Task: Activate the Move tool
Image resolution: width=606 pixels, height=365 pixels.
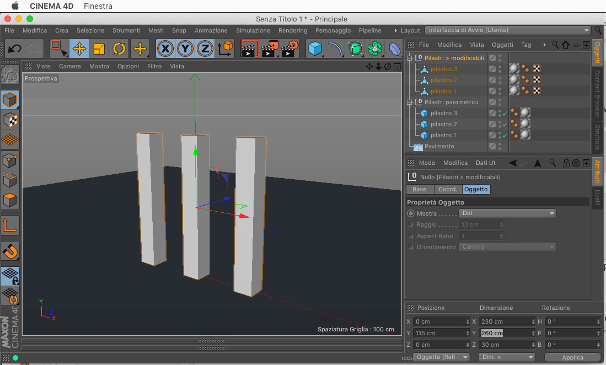Action: pyautogui.click(x=79, y=49)
